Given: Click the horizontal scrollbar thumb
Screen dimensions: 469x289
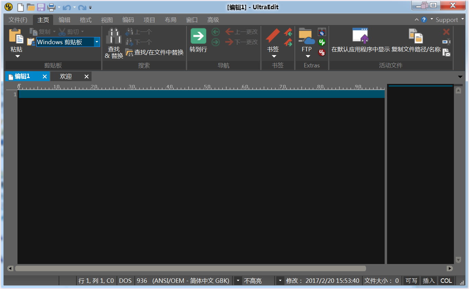Looking at the screenshot, I should (x=190, y=268).
